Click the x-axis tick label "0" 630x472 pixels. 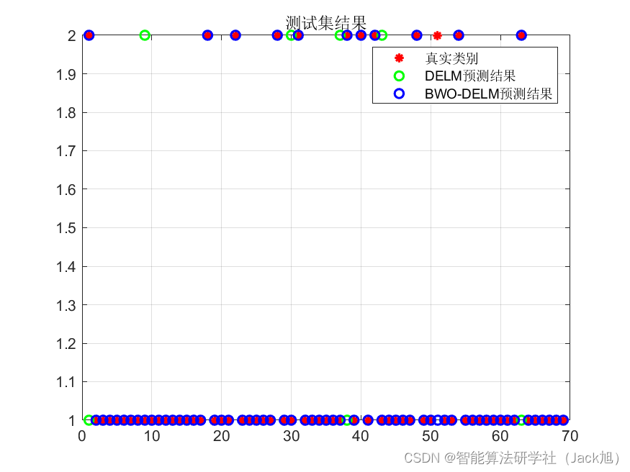(82, 436)
